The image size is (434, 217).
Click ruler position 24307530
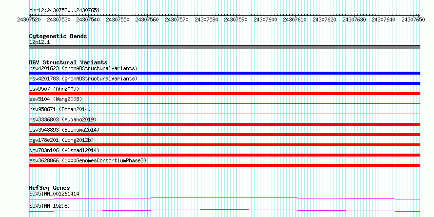coord(59,20)
